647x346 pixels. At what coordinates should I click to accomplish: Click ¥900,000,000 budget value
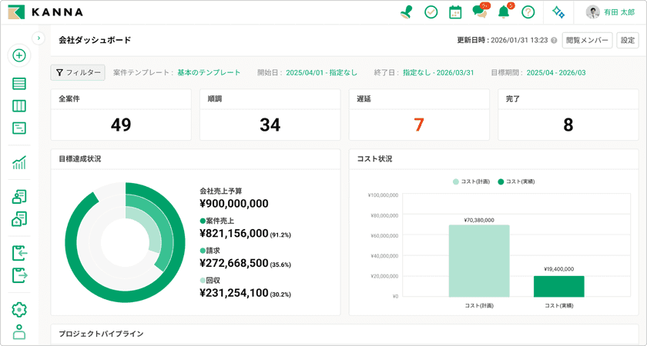tap(234, 204)
